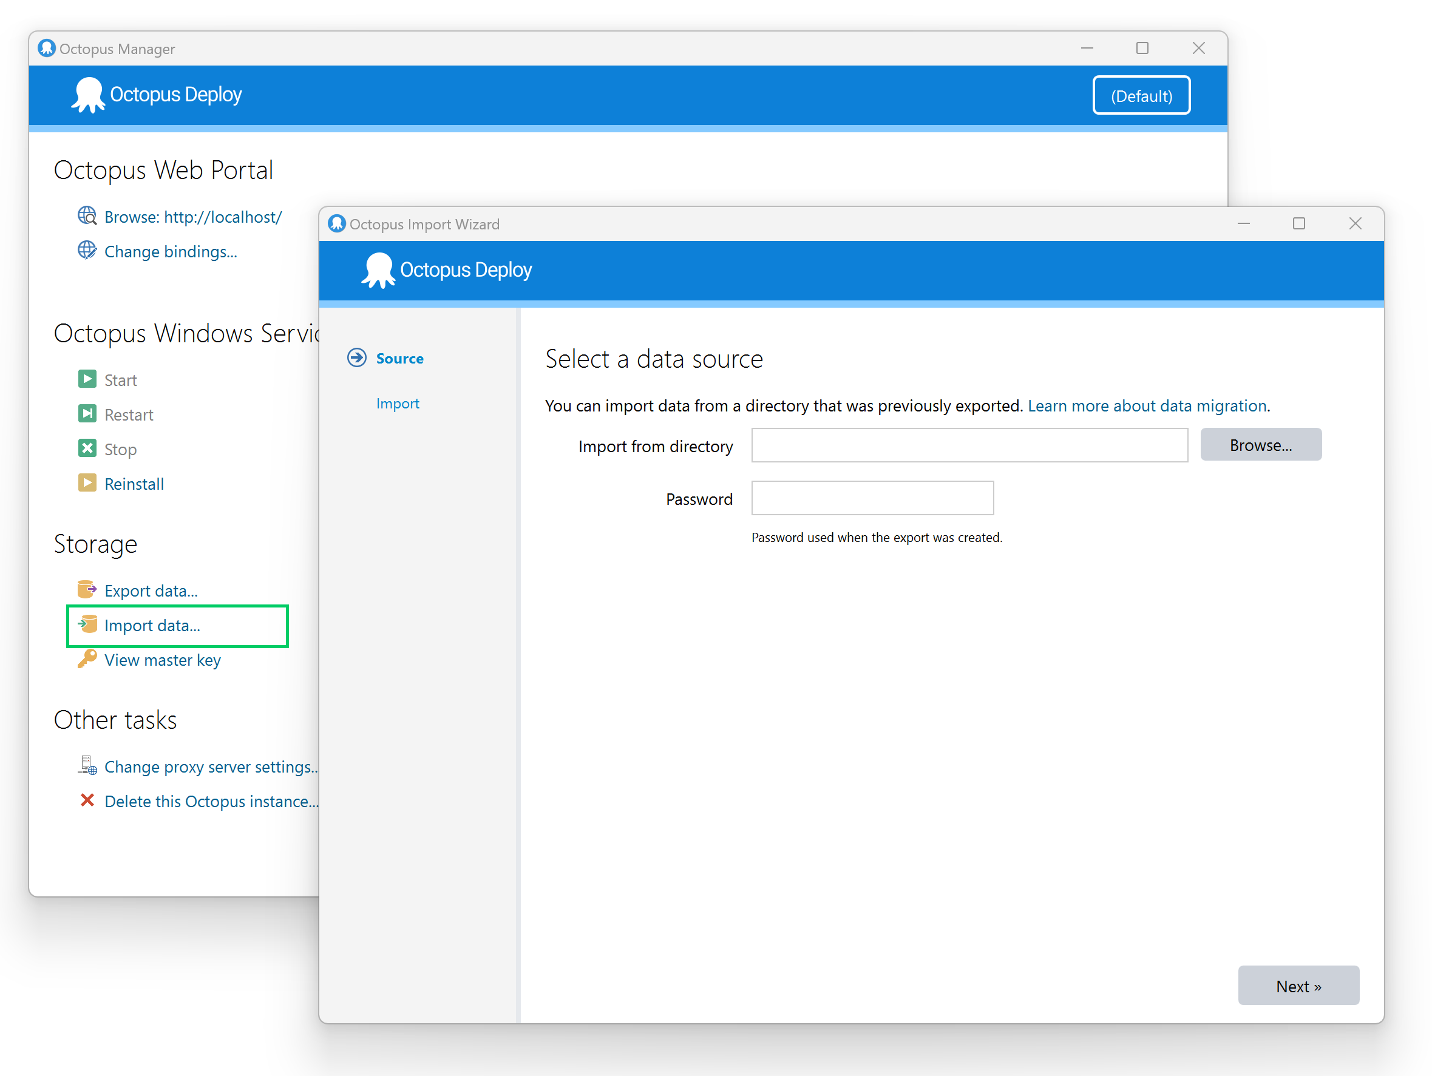Image resolution: width=1432 pixels, height=1076 pixels.
Task: Click the Source step arrow icon
Action: point(357,358)
